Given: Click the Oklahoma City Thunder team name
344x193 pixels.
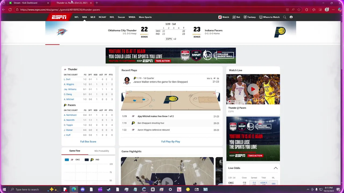Looking at the screenshot, I should pyautogui.click(x=122, y=30).
